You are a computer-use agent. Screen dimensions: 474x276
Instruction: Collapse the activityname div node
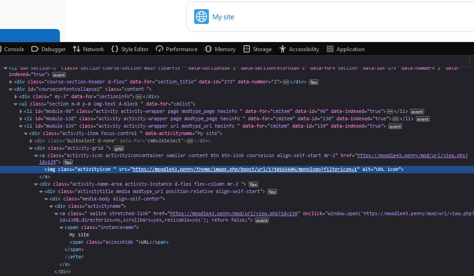pos(52,206)
